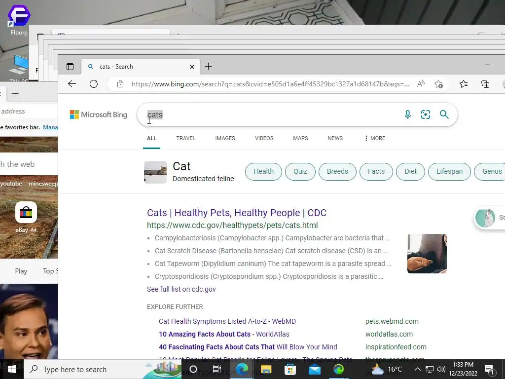Screen dimensions: 505x379
Task: Select the ALL results tab
Action: (152, 138)
